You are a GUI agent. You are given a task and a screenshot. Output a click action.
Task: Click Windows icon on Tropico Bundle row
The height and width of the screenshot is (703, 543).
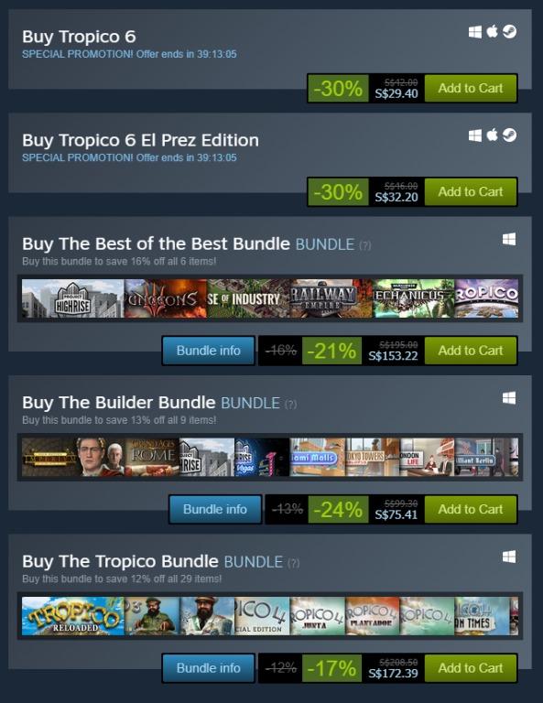pyautogui.click(x=509, y=557)
